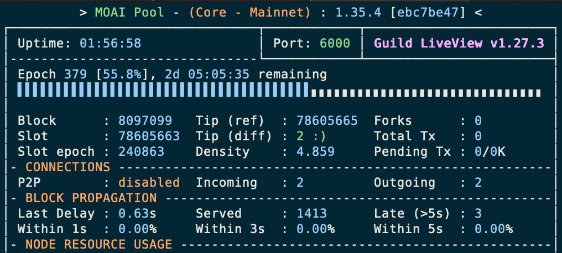
Task: Click the Last Delay label
Action: (56, 213)
